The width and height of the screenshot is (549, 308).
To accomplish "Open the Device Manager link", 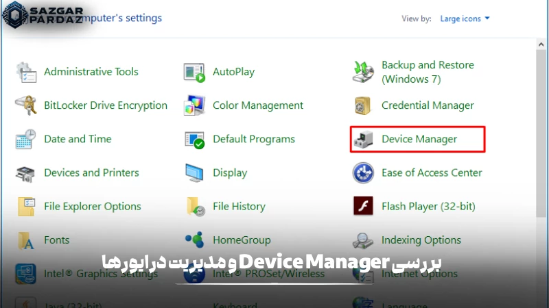I will [x=419, y=139].
